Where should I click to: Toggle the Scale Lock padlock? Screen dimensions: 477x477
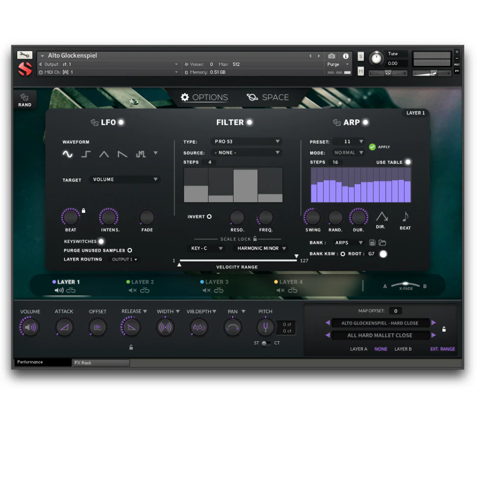click(x=255, y=238)
